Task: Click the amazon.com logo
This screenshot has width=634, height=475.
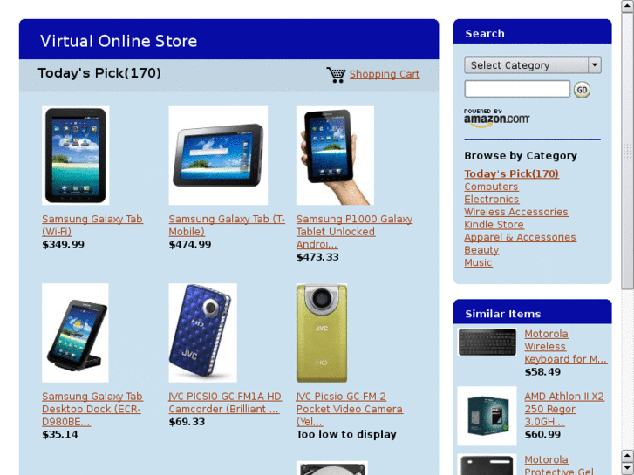Action: (x=496, y=118)
